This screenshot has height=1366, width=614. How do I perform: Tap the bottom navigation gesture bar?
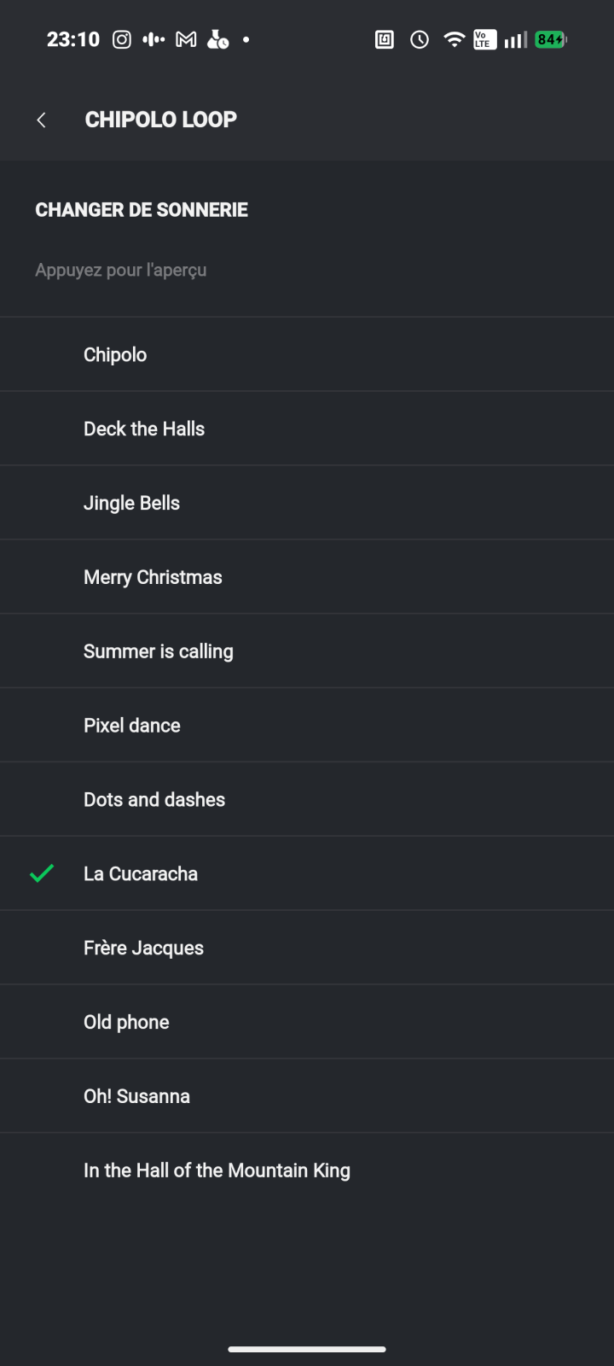click(x=307, y=1349)
